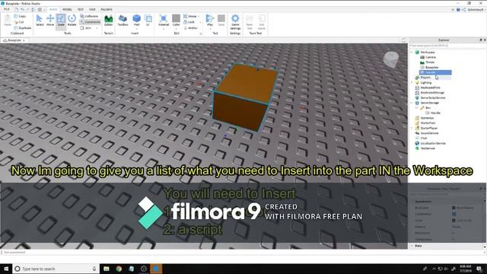487x274 pixels.
Task: Toggle the Collisions option
Action: (x=90, y=16)
